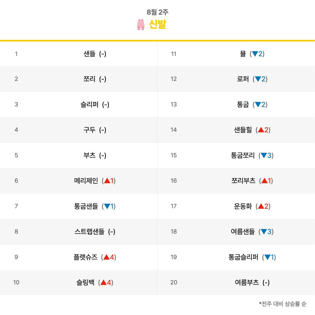
Task: Click the 8월 2주 date heading
Action: pos(157,12)
